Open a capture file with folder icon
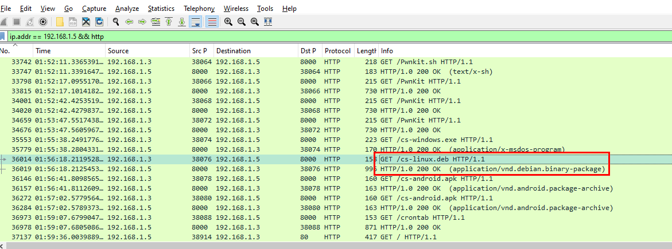This screenshot has height=249, width=672. pos(60,22)
